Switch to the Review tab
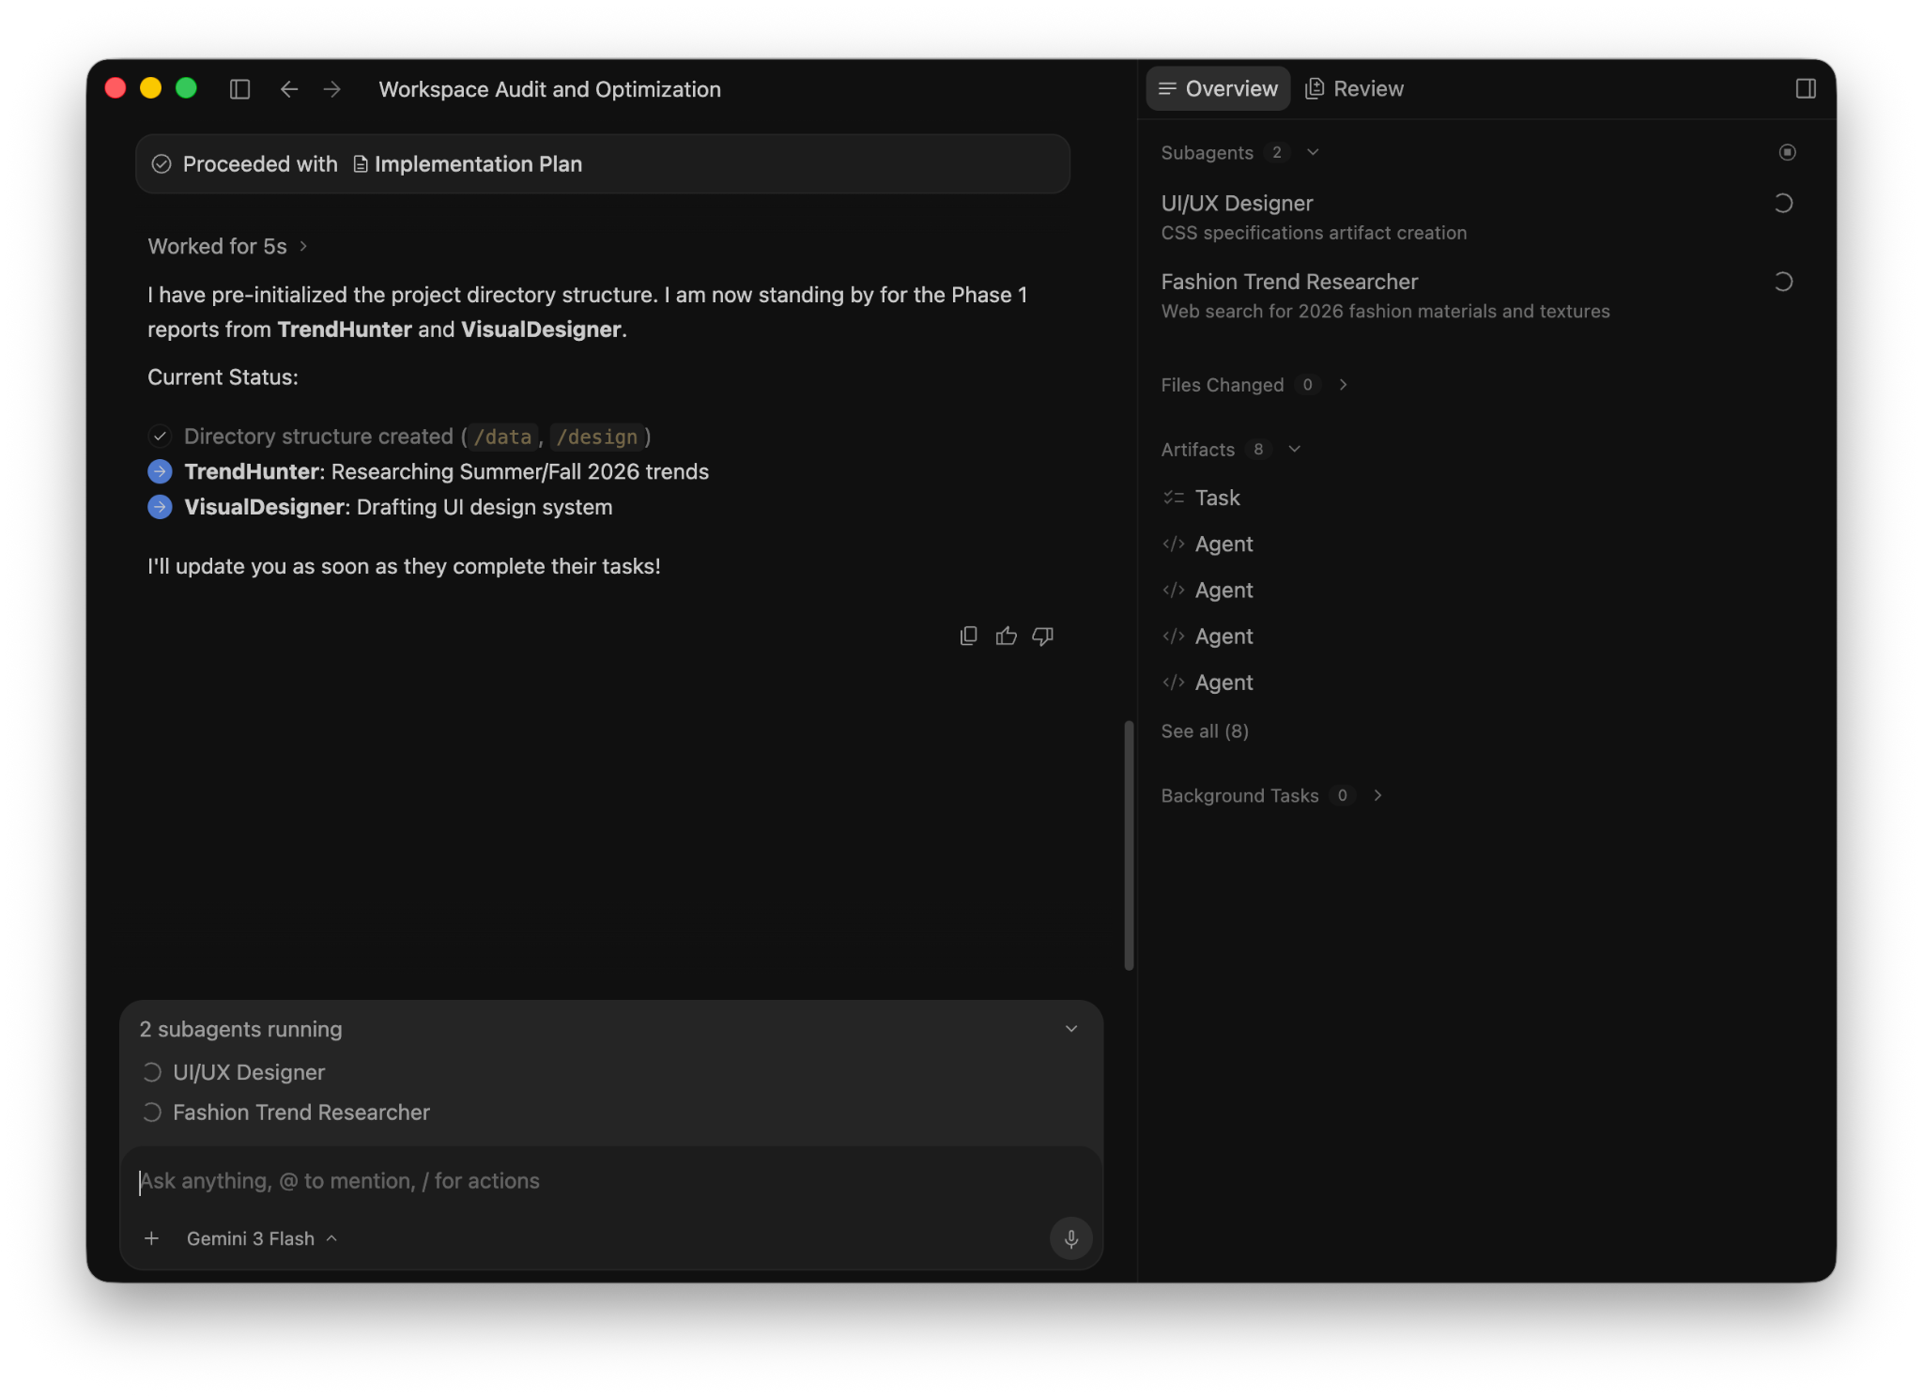The height and width of the screenshot is (1397, 1923). pyautogui.click(x=1355, y=89)
